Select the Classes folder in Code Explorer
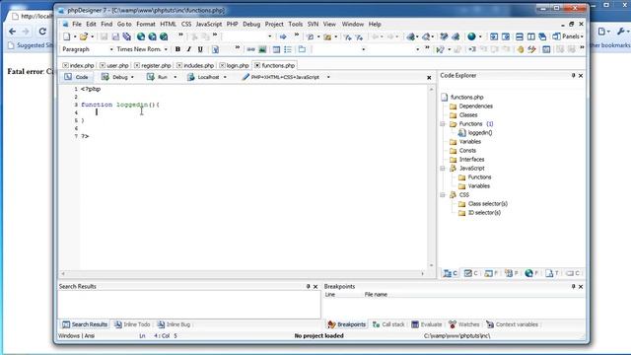631x355 pixels. (468, 115)
